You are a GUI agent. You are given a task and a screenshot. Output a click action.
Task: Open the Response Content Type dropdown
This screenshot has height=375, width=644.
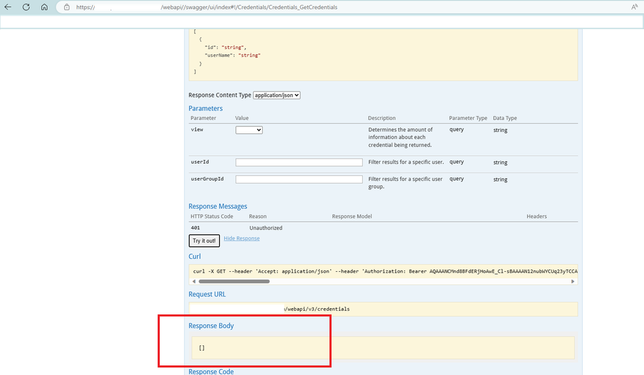click(x=277, y=95)
